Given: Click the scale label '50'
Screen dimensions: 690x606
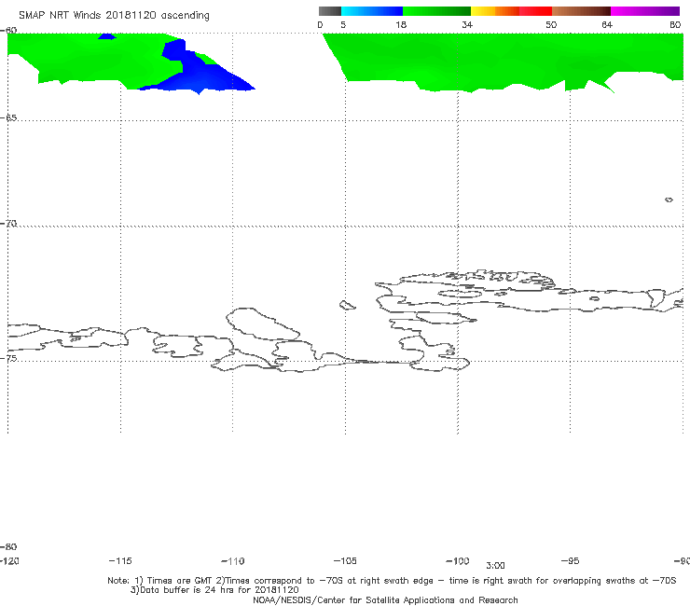Looking at the screenshot, I should tap(551, 24).
